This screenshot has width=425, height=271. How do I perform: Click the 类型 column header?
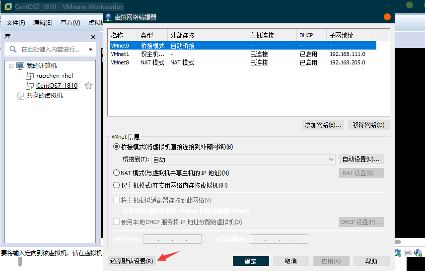coord(153,35)
